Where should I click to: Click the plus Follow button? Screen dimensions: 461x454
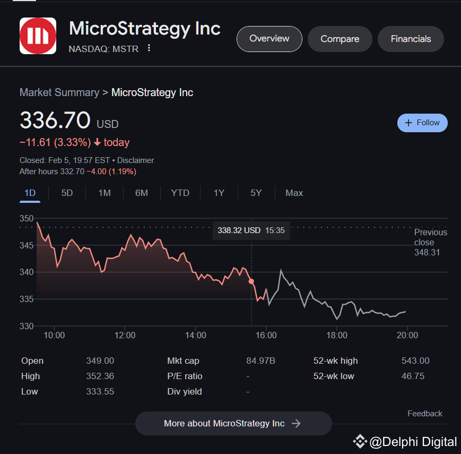tap(422, 123)
